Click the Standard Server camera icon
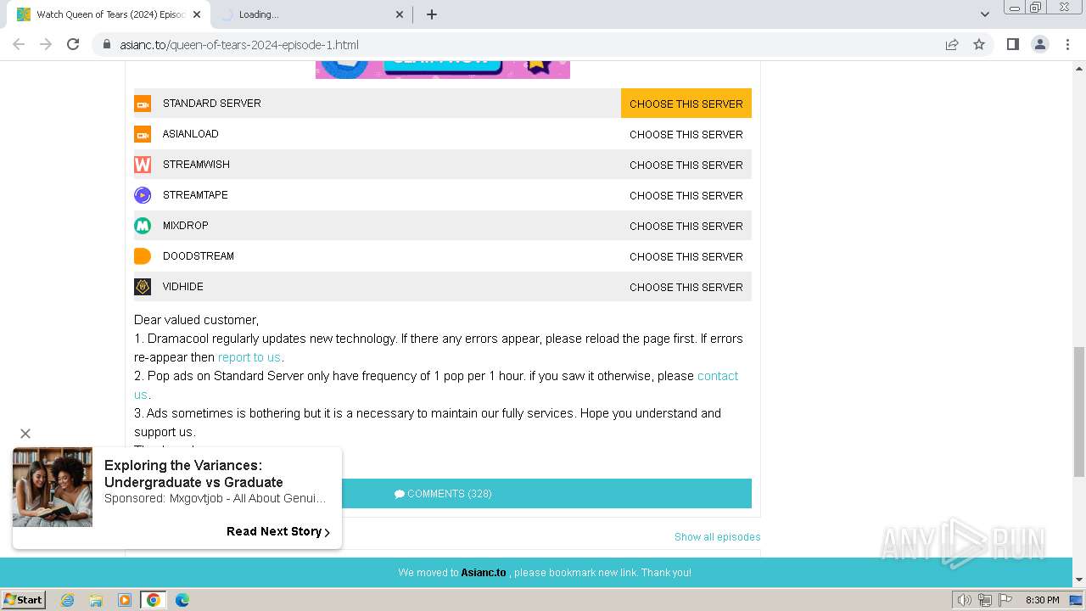The image size is (1086, 611). point(143,104)
